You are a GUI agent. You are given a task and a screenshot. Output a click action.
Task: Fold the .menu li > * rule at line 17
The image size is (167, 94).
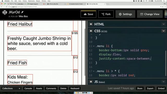point(94,71)
